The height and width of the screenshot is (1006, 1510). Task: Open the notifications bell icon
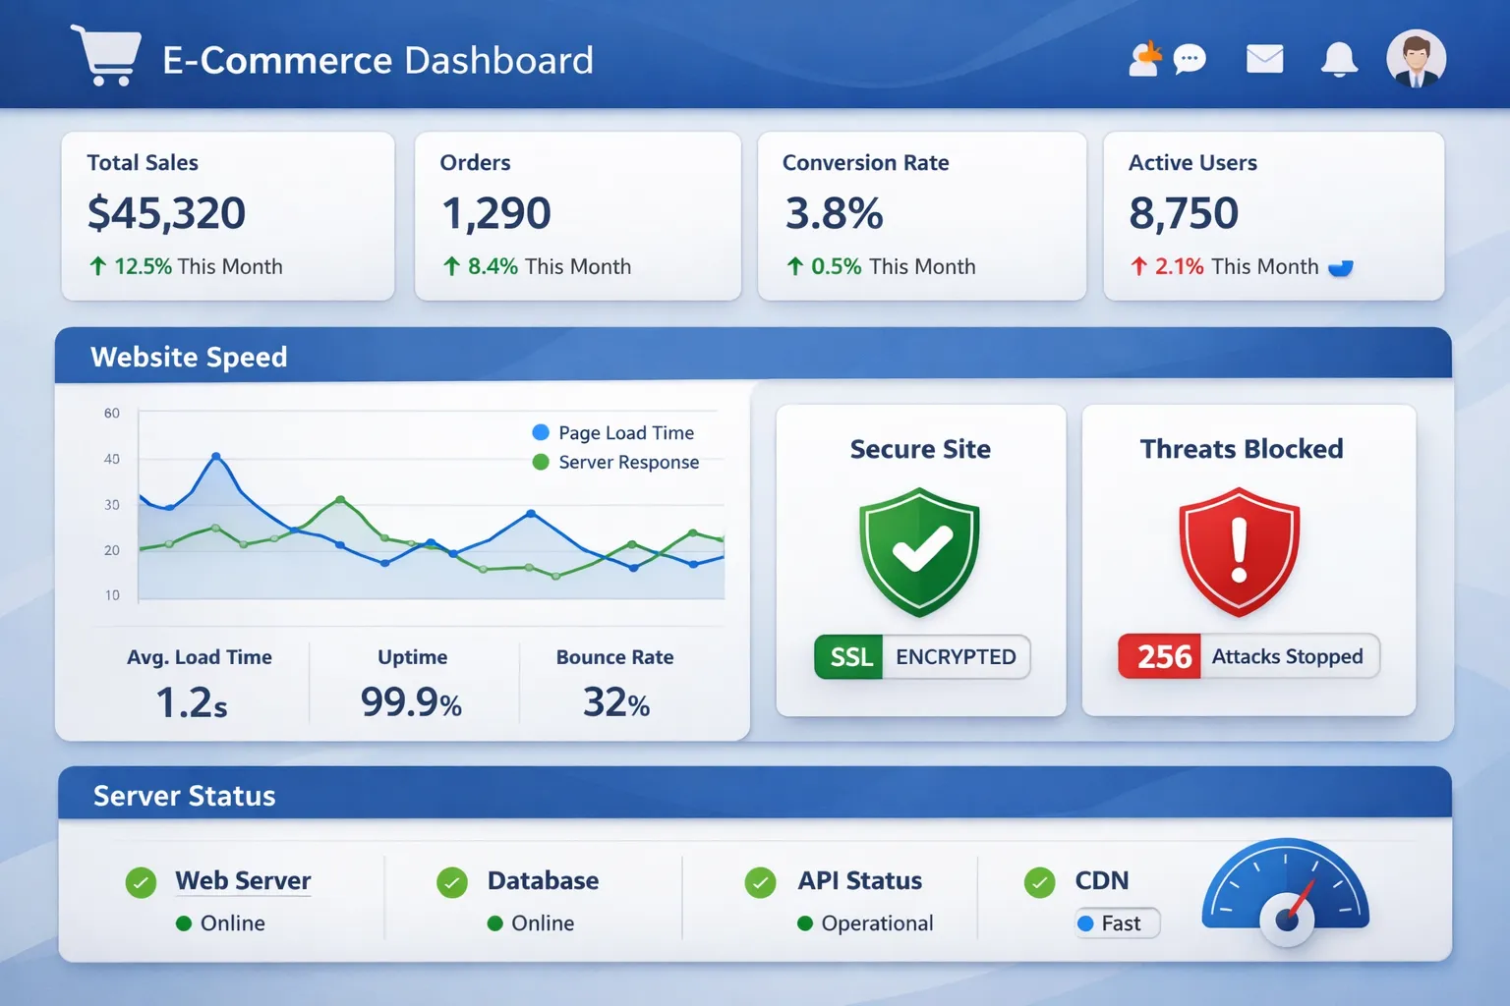pyautogui.click(x=1339, y=59)
